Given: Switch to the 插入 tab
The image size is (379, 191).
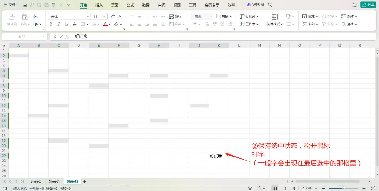Looking at the screenshot, I should [x=99, y=5].
